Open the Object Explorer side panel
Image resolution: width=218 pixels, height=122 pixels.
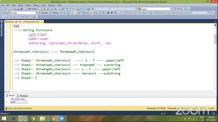tap(2, 28)
